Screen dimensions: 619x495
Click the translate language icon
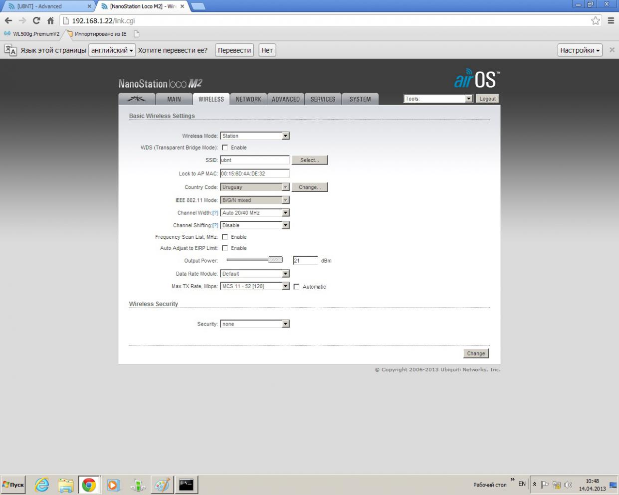(x=10, y=50)
